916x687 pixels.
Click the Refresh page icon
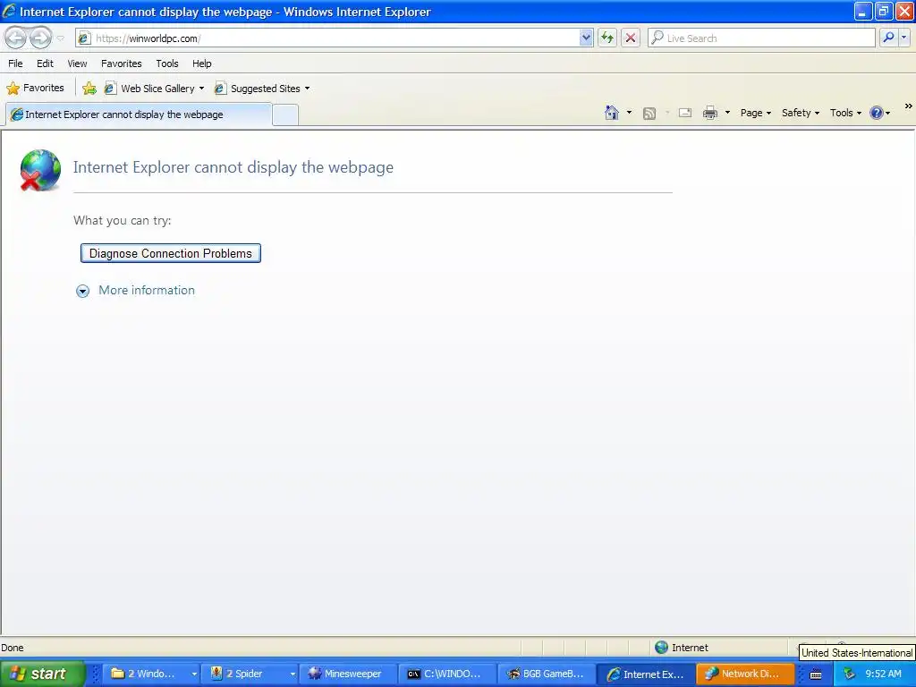click(607, 38)
